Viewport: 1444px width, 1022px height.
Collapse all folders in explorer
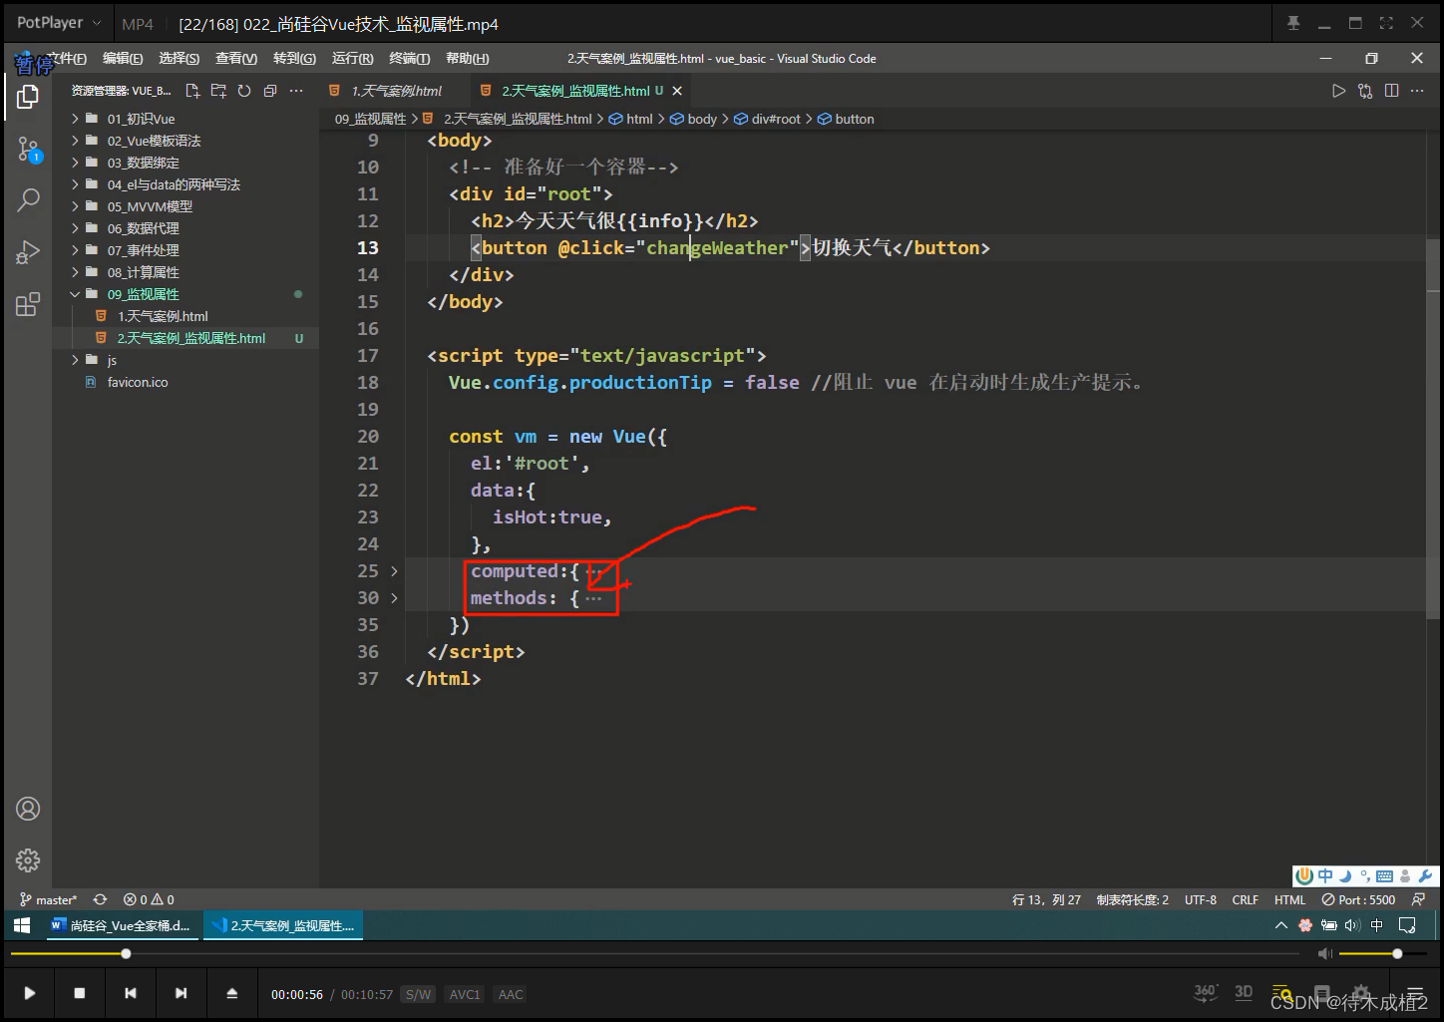tap(270, 91)
